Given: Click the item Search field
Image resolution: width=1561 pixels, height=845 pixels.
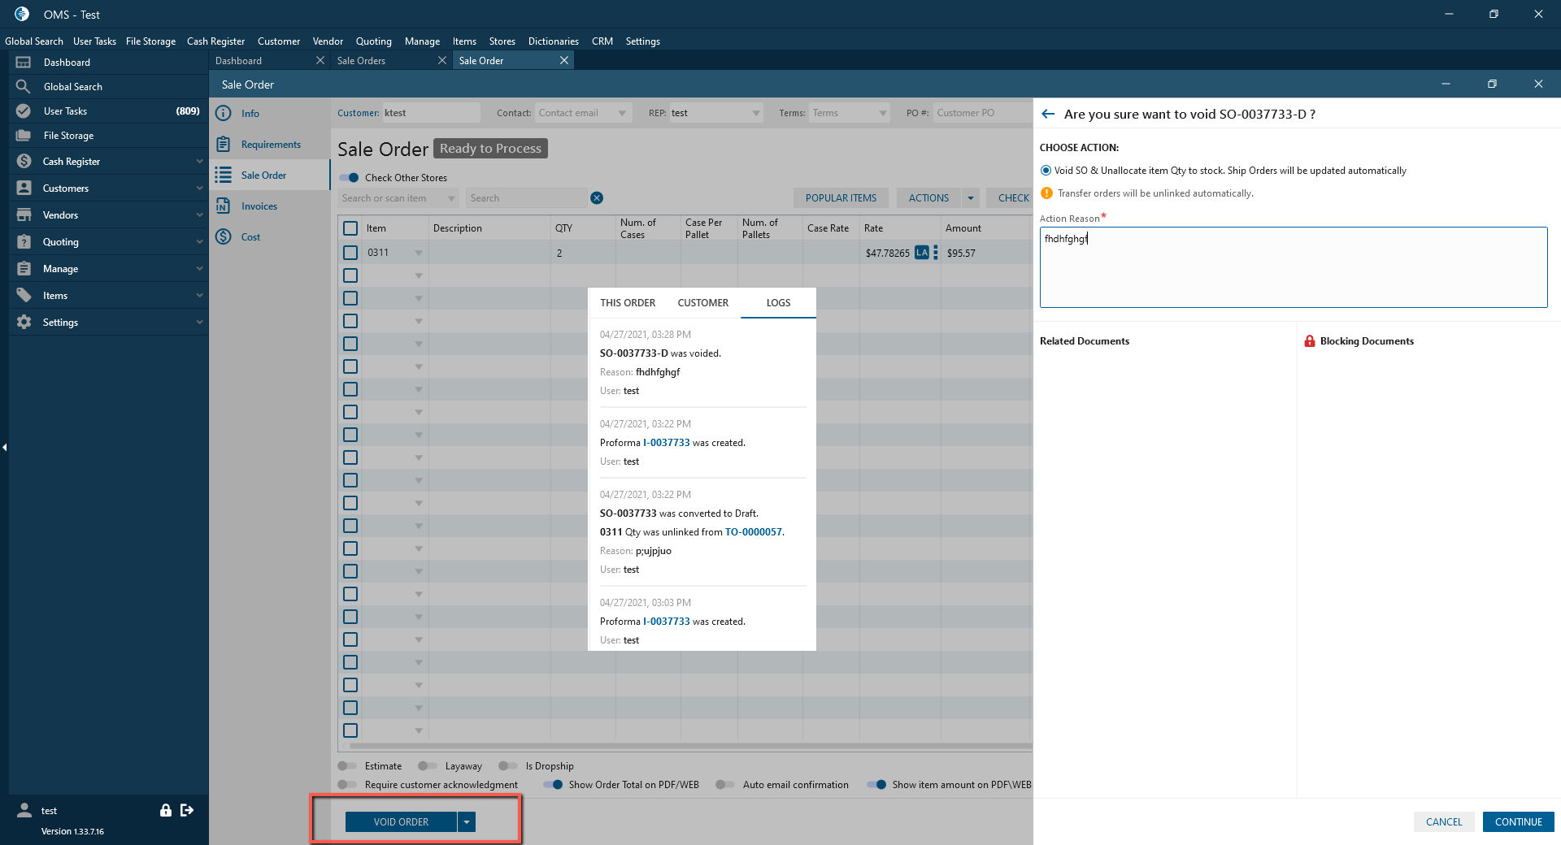Looking at the screenshot, I should point(526,198).
